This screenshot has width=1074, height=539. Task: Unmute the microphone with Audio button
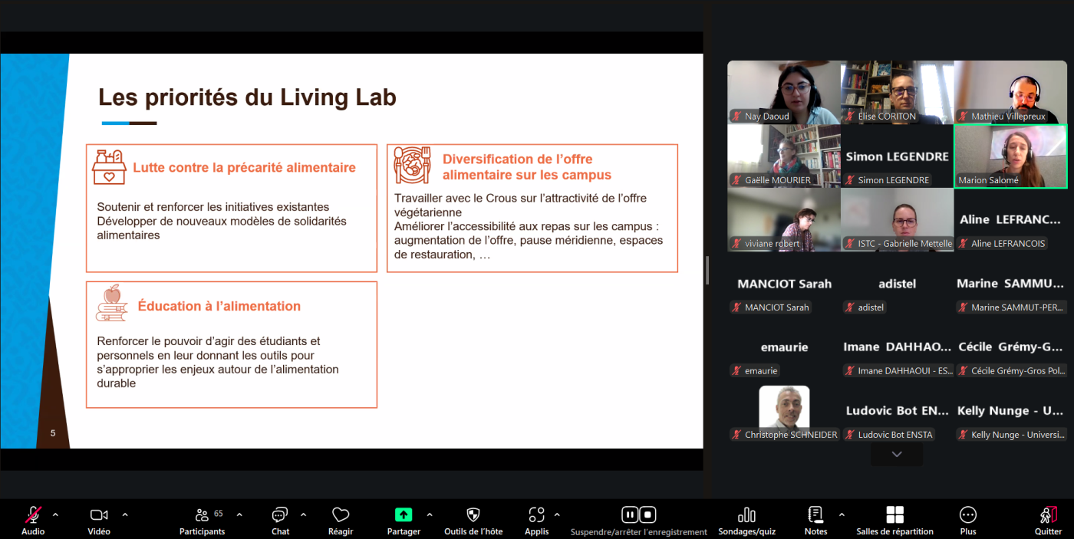coord(33,515)
